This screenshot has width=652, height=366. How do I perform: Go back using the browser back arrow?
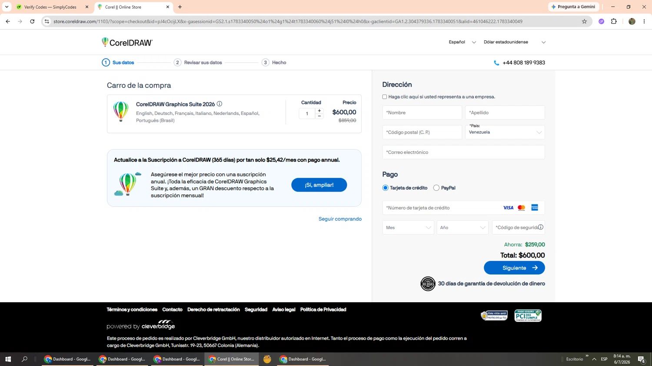[8, 21]
